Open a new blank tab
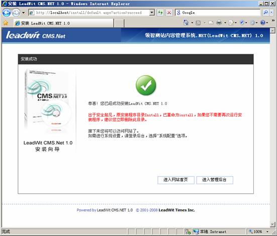The height and width of the screenshot is (236, 277). 119,23
